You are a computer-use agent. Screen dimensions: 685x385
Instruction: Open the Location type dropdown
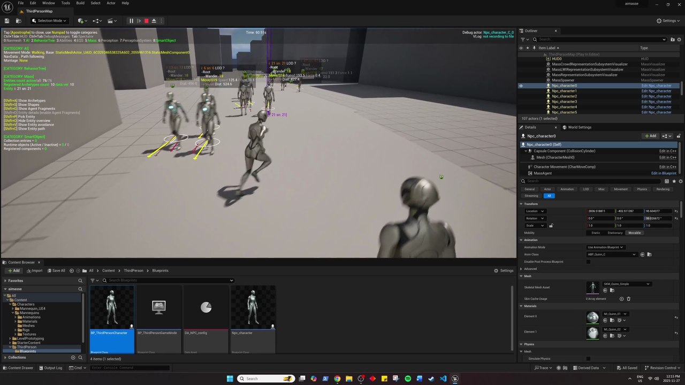[535, 211]
